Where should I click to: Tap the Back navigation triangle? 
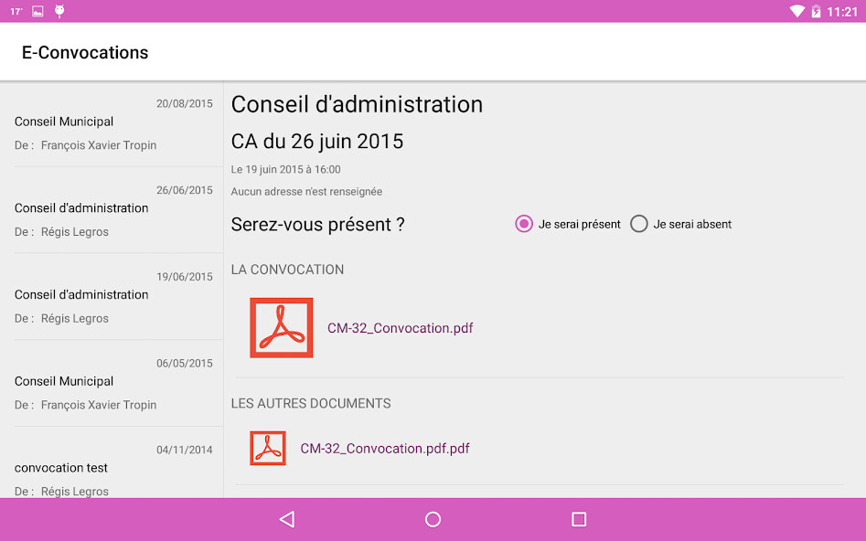(286, 518)
